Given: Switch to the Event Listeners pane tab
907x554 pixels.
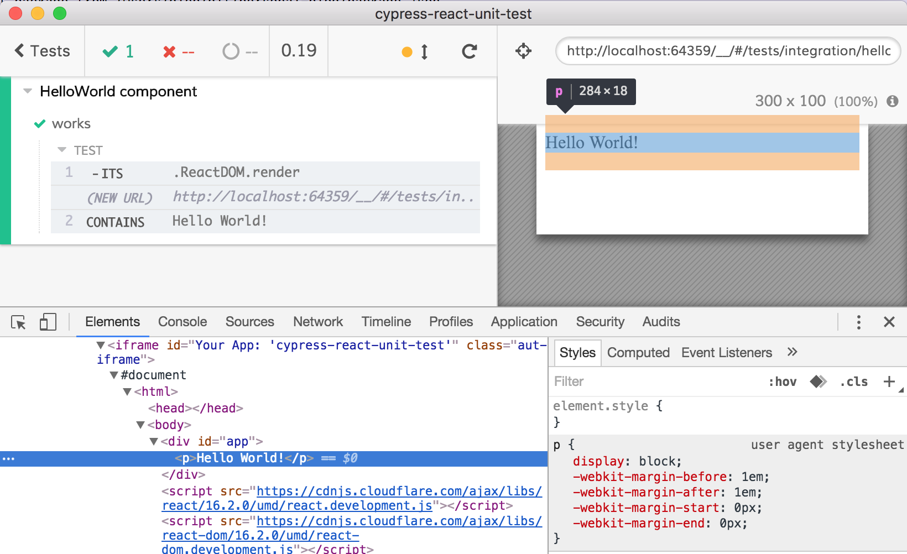Looking at the screenshot, I should (x=726, y=353).
